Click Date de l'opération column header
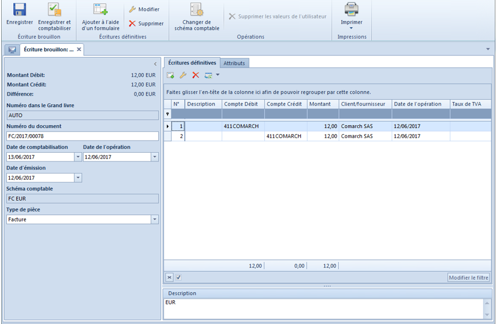 click(x=421, y=104)
